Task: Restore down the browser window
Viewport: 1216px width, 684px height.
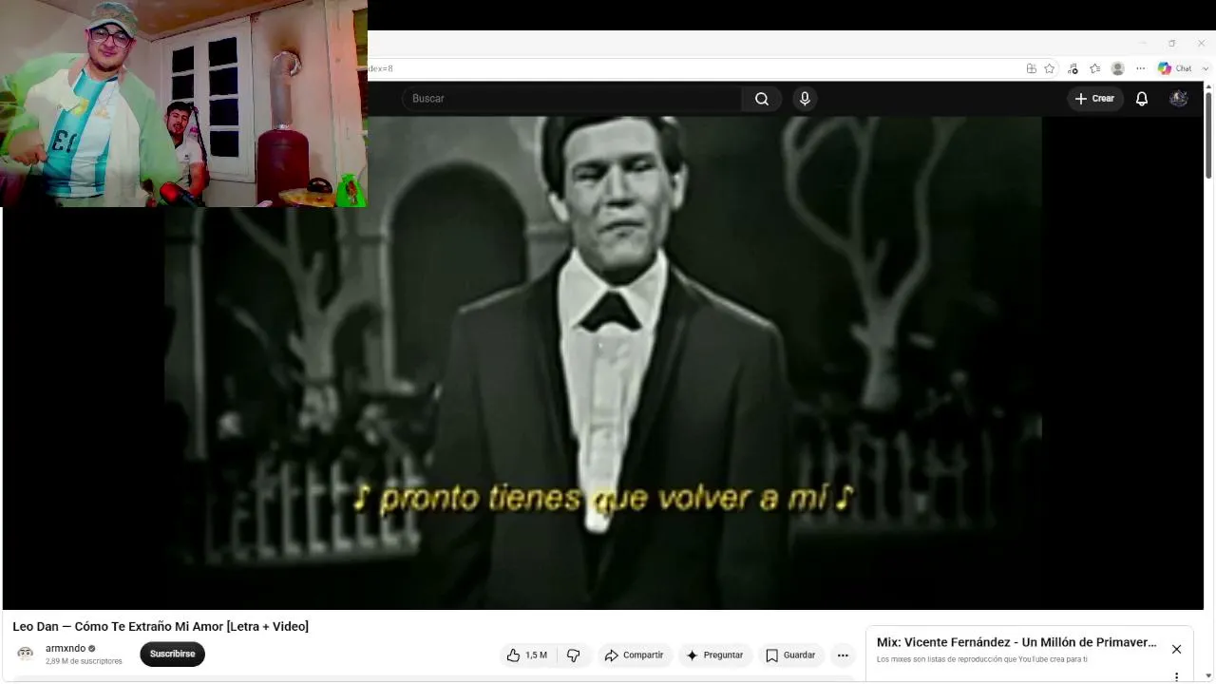Action: pos(1171,43)
